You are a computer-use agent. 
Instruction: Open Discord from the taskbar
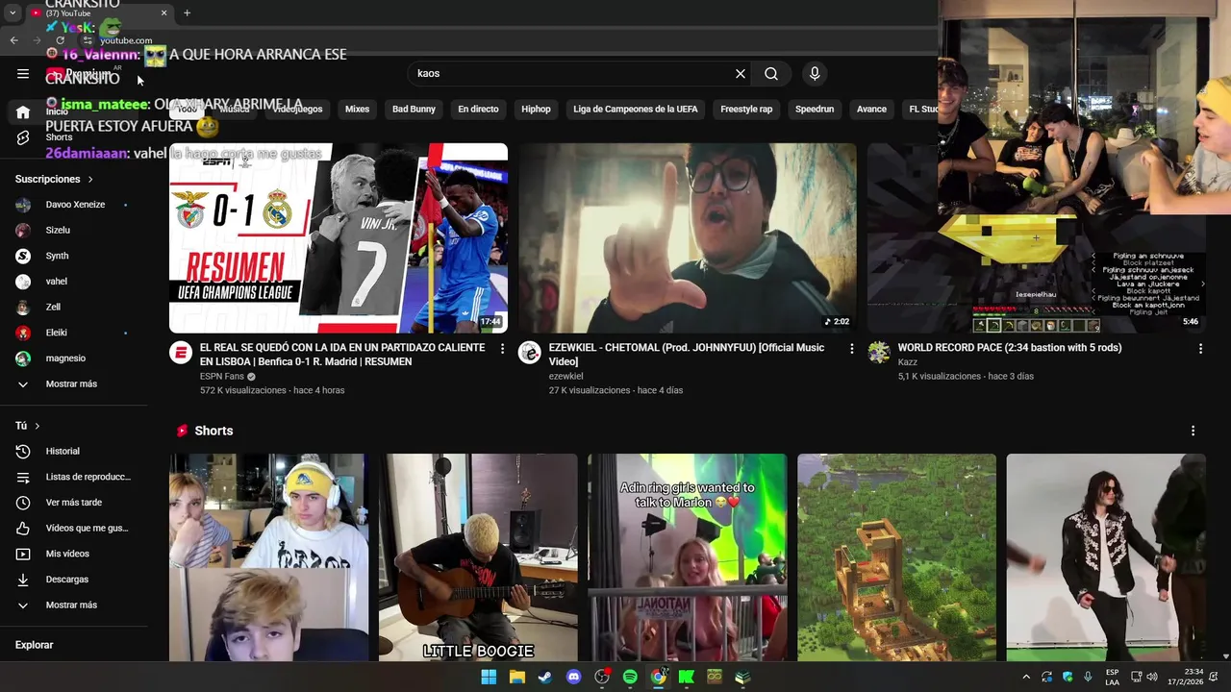pos(574,677)
